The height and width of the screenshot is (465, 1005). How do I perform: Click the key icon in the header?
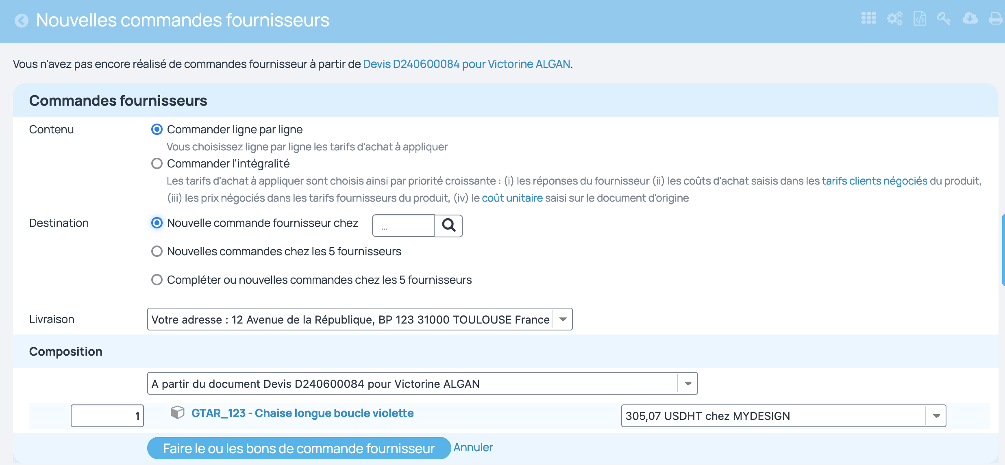944,18
